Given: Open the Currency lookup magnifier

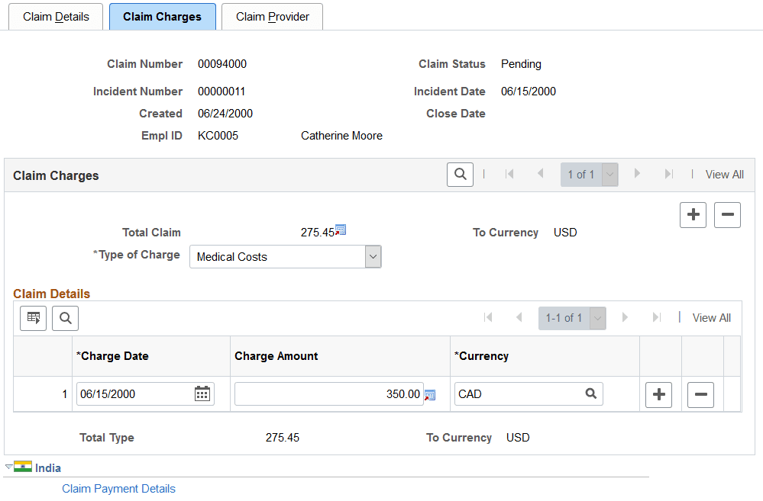Looking at the screenshot, I should pos(590,393).
